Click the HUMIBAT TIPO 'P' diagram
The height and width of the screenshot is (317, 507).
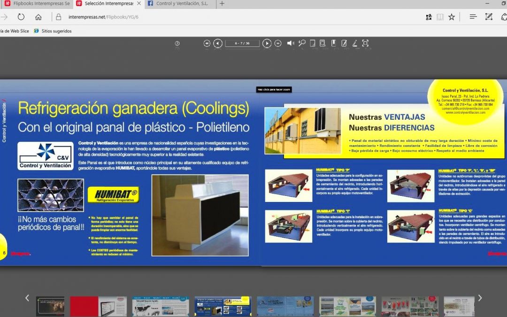[x=289, y=186]
